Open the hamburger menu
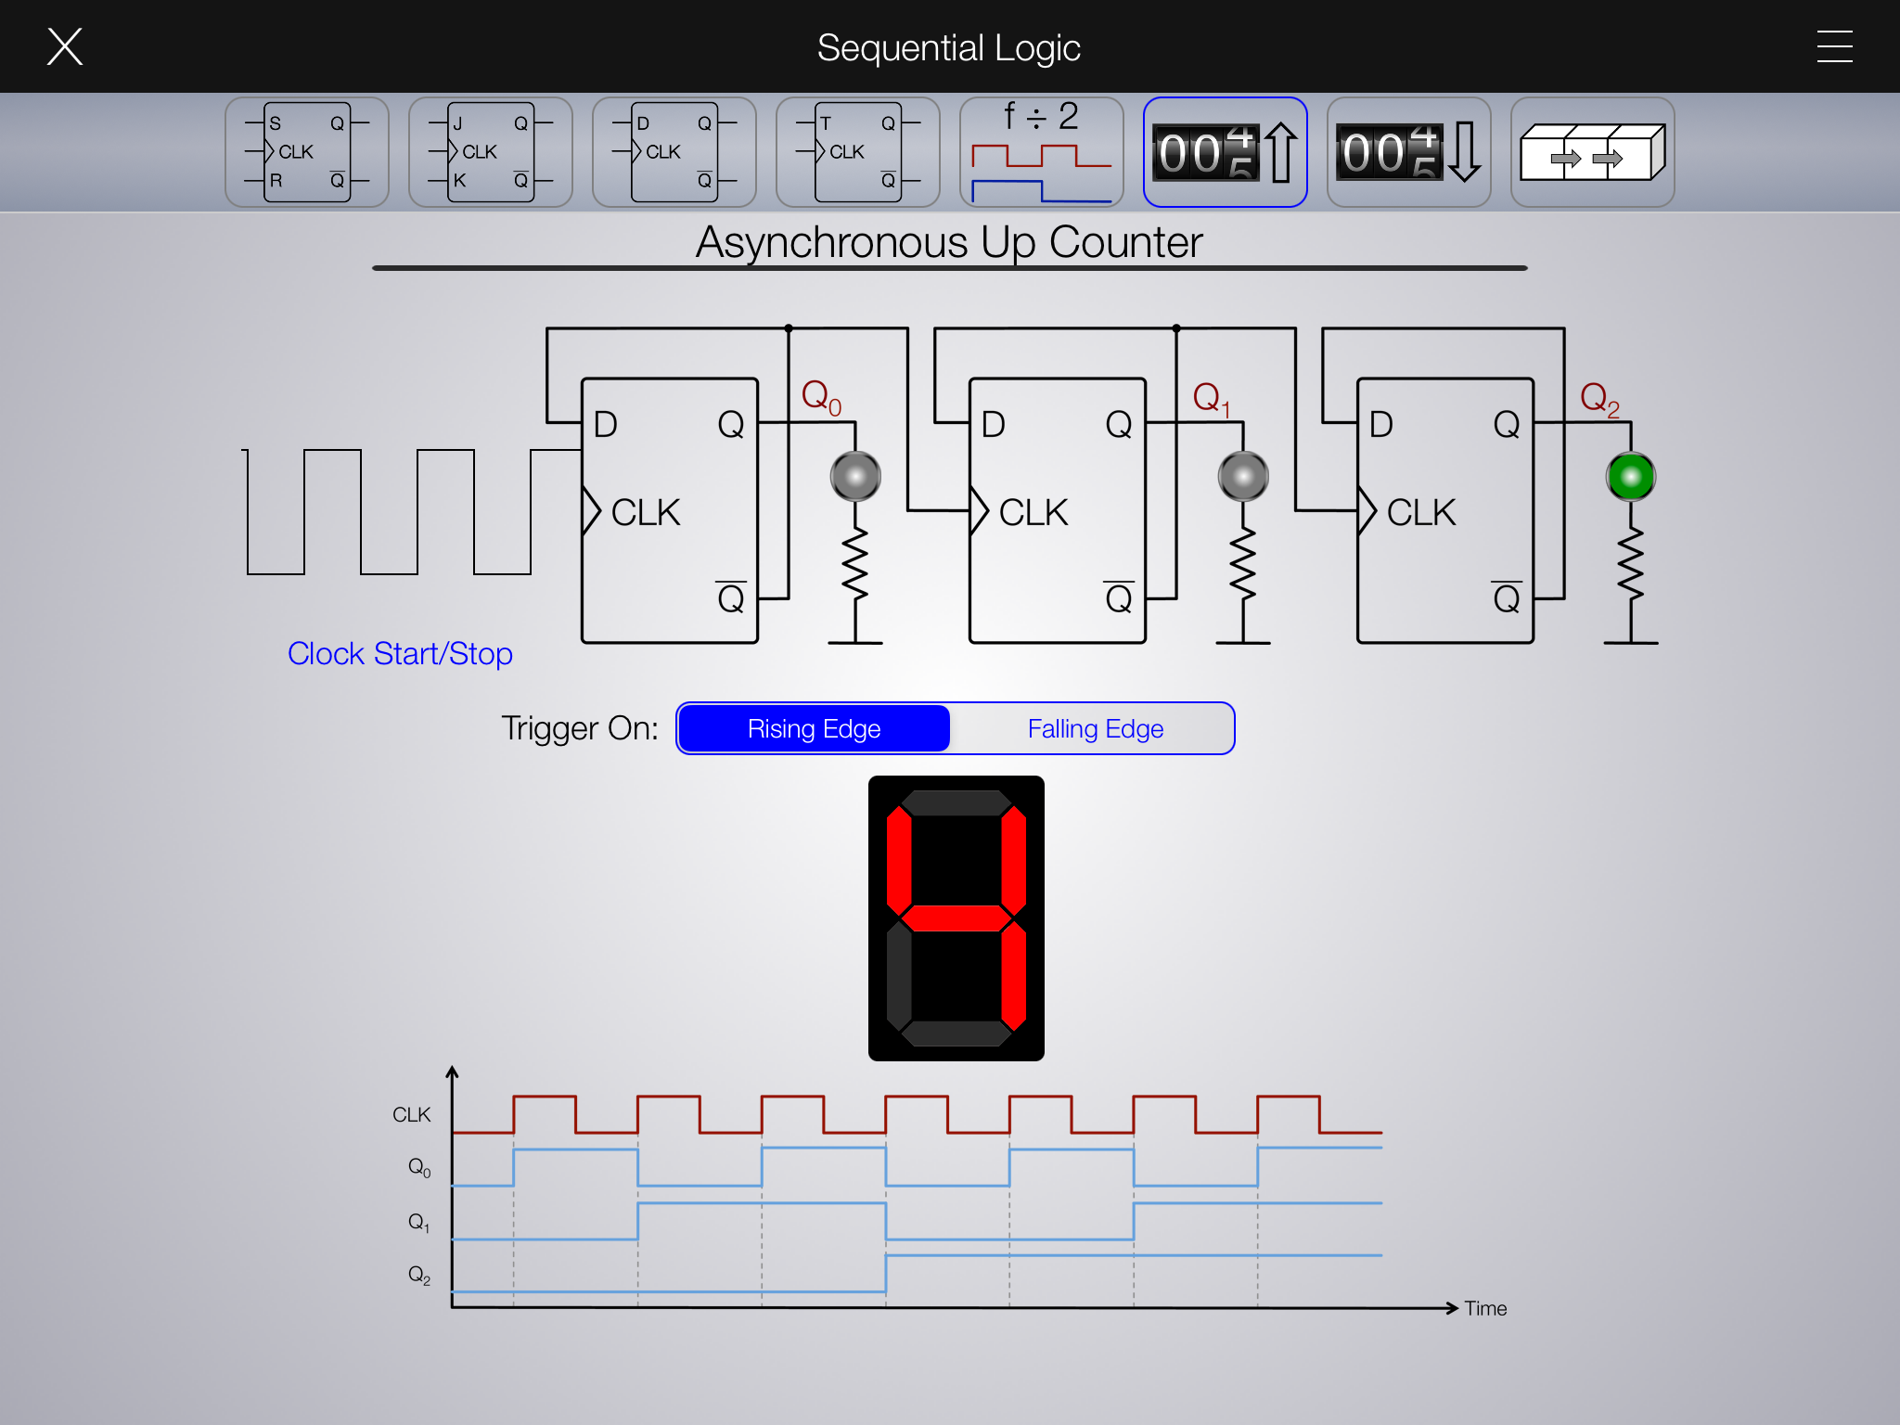 pos(1834,46)
